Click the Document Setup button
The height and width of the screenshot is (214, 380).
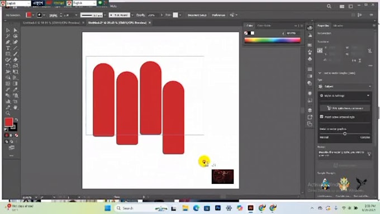pos(197,15)
